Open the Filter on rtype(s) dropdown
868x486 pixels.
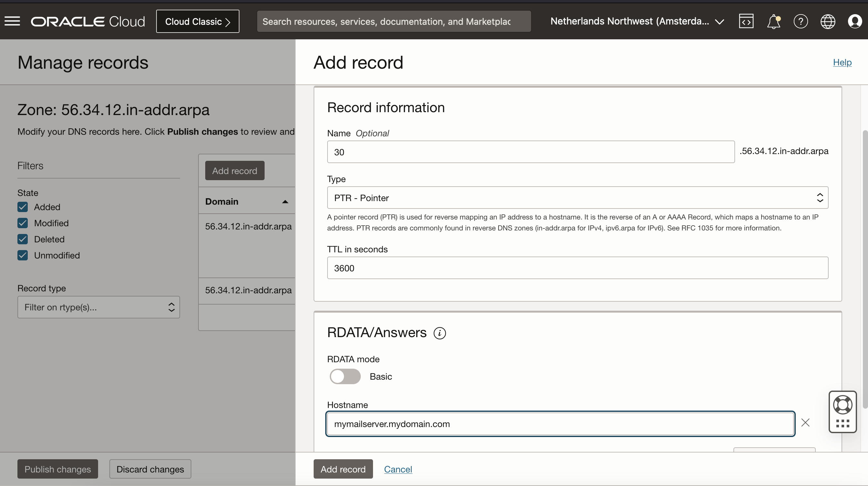coord(98,307)
